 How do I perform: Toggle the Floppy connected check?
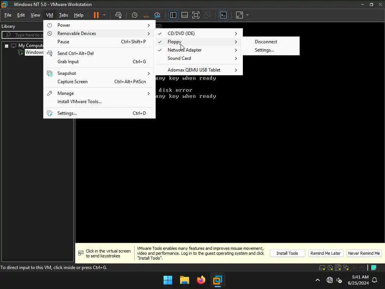coord(159,42)
